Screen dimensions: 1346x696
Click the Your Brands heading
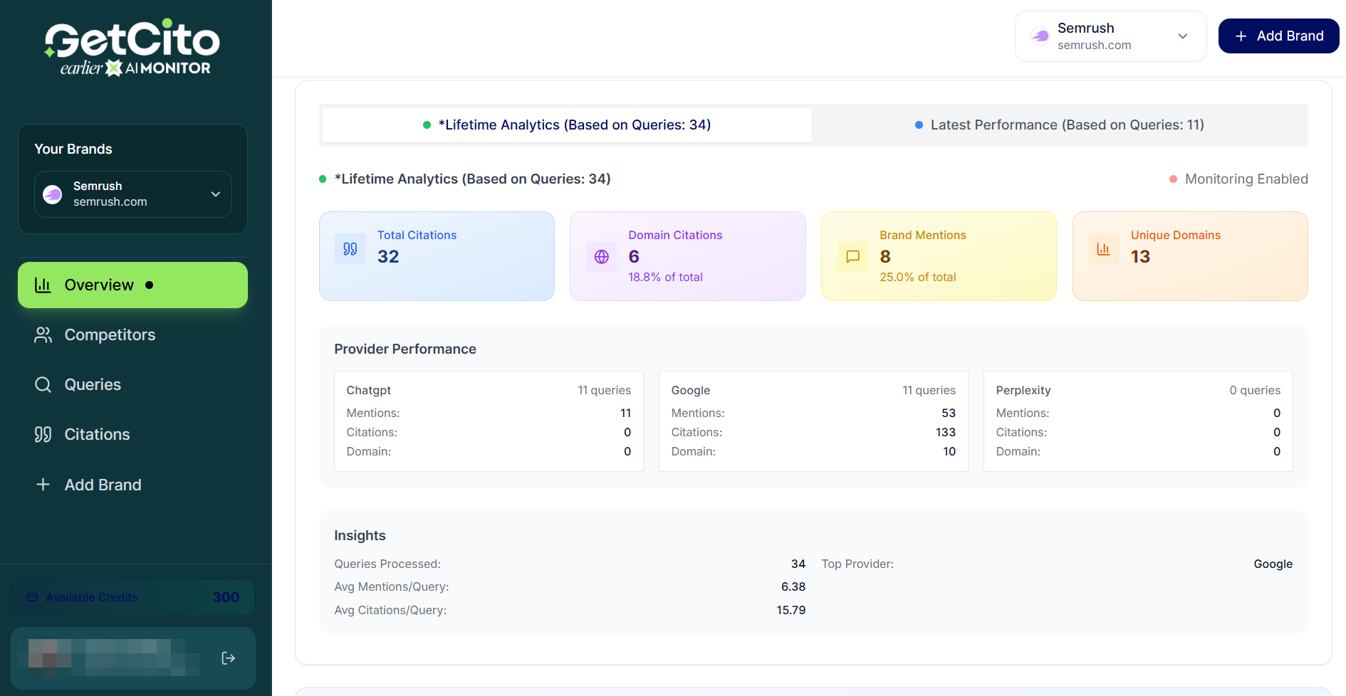tap(73, 149)
